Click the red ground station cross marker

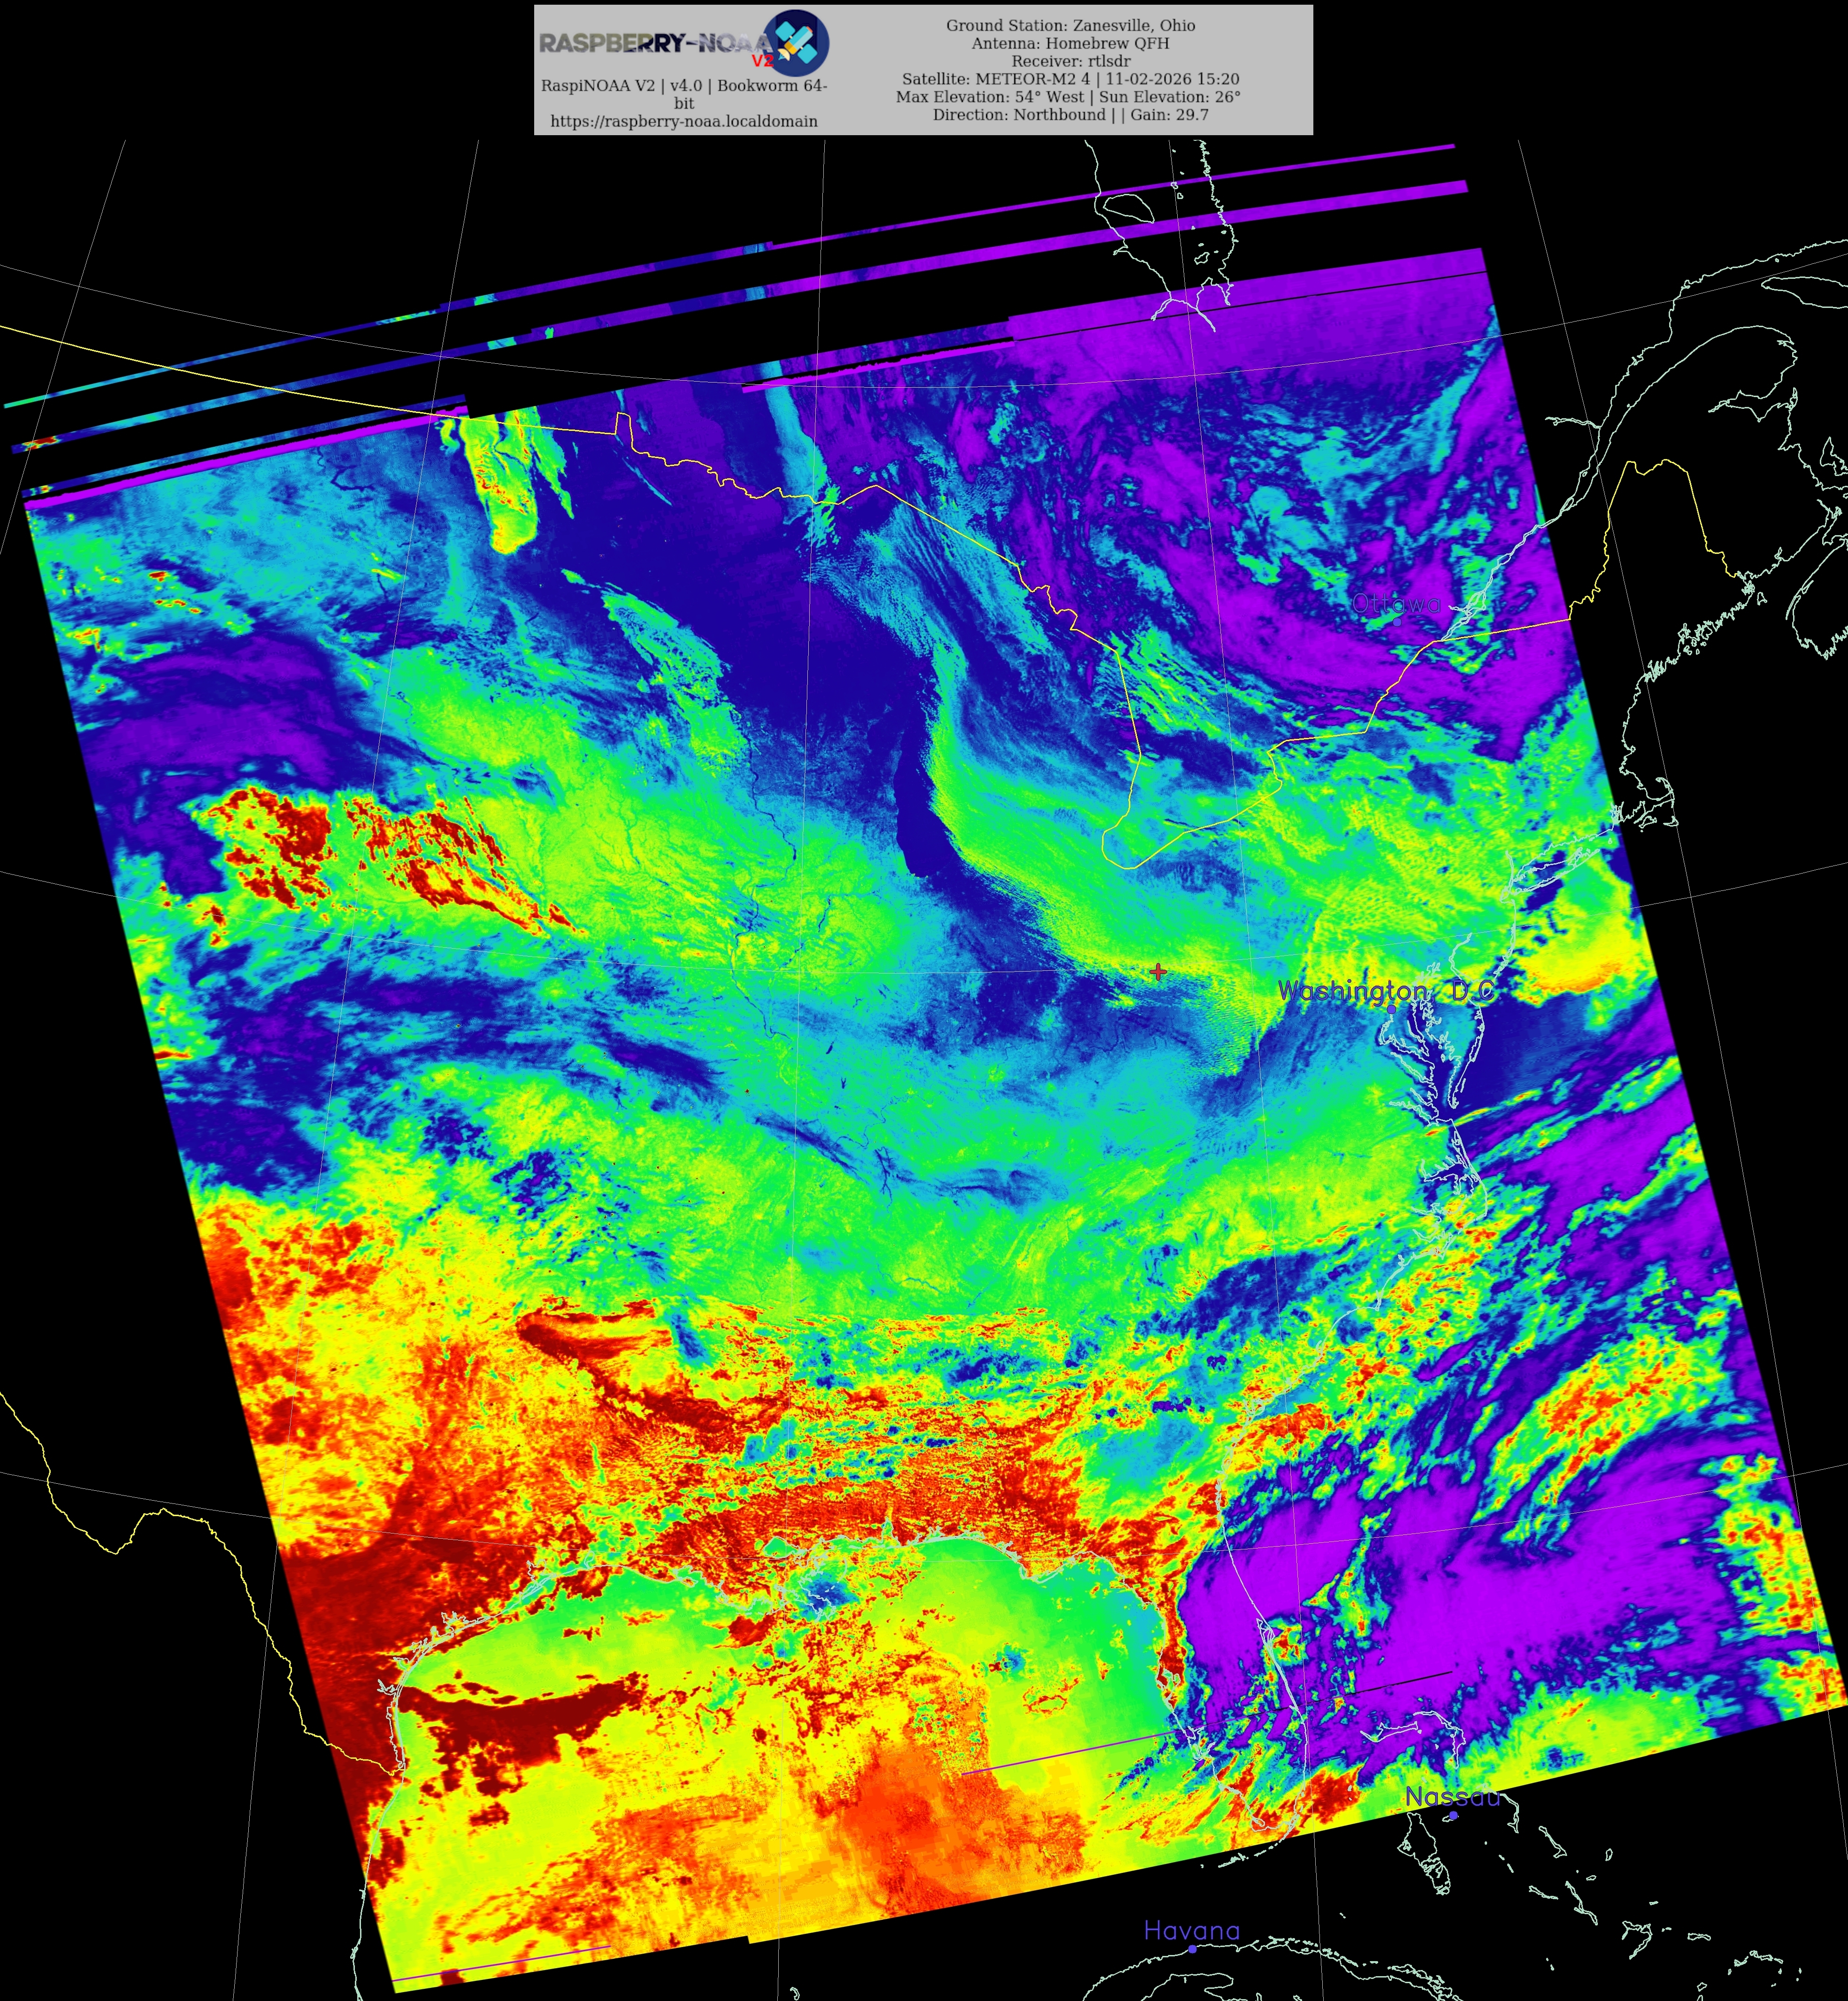click(1158, 971)
